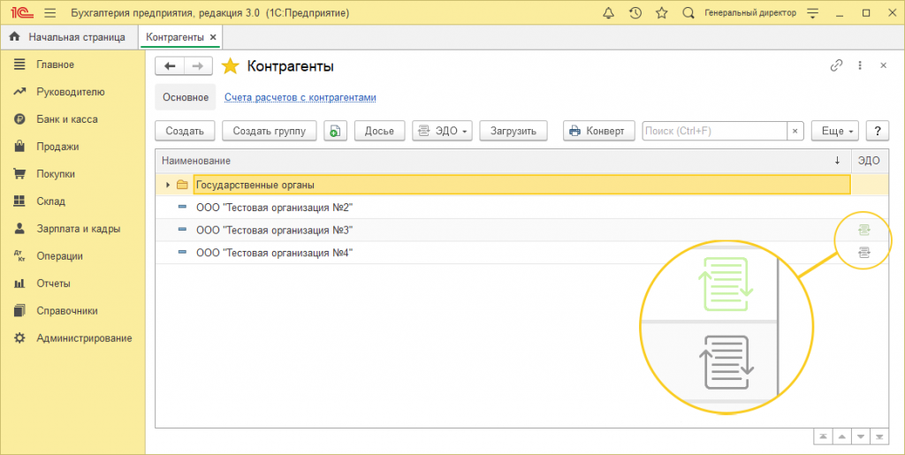This screenshot has height=455, width=905.
Task: Expand the Государственные органы group
Action: [168, 186]
